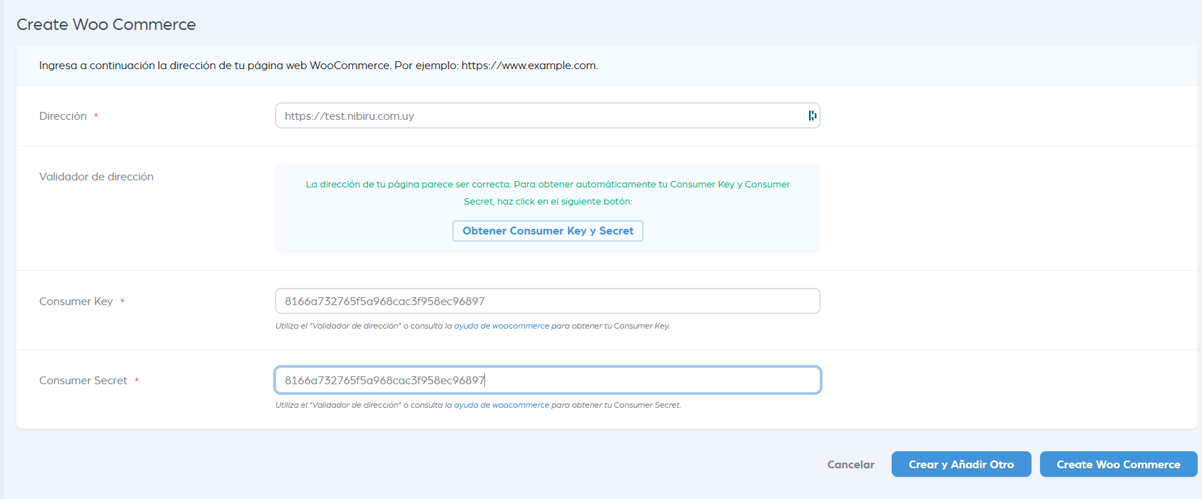Viewport: 1202px width, 499px height.
Task: Click the Consumer Key field label
Action: (76, 302)
